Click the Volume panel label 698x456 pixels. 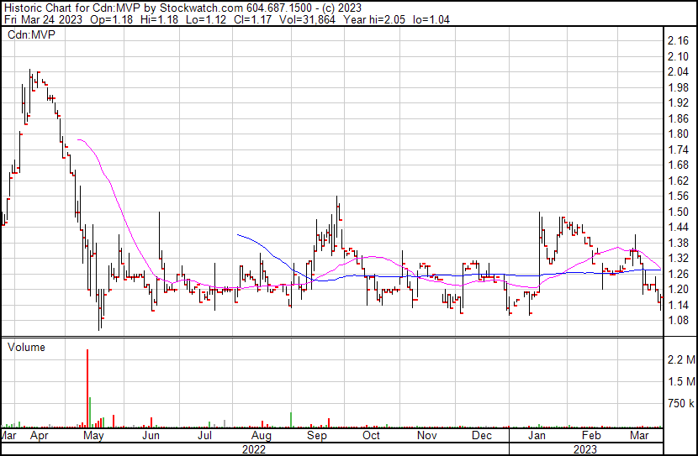coord(25,347)
